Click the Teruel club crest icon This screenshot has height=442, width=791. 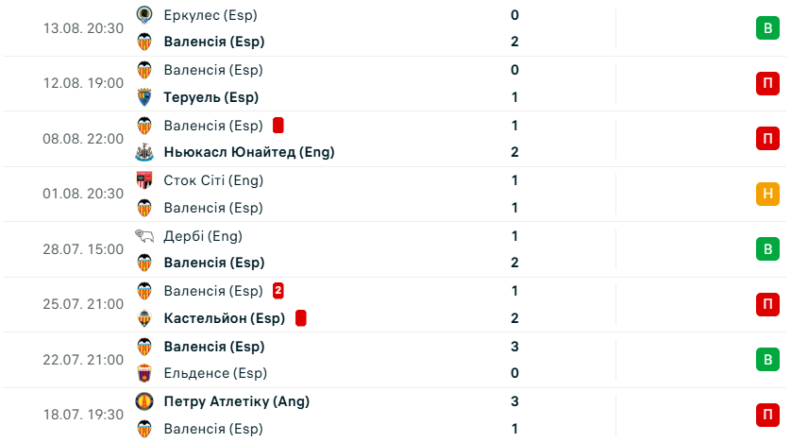pyautogui.click(x=144, y=97)
